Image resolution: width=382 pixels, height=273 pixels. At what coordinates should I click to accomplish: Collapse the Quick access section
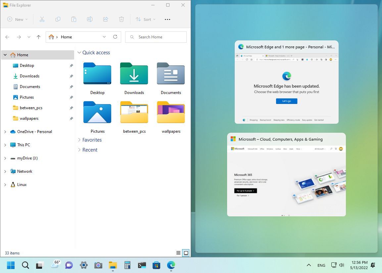click(x=79, y=52)
